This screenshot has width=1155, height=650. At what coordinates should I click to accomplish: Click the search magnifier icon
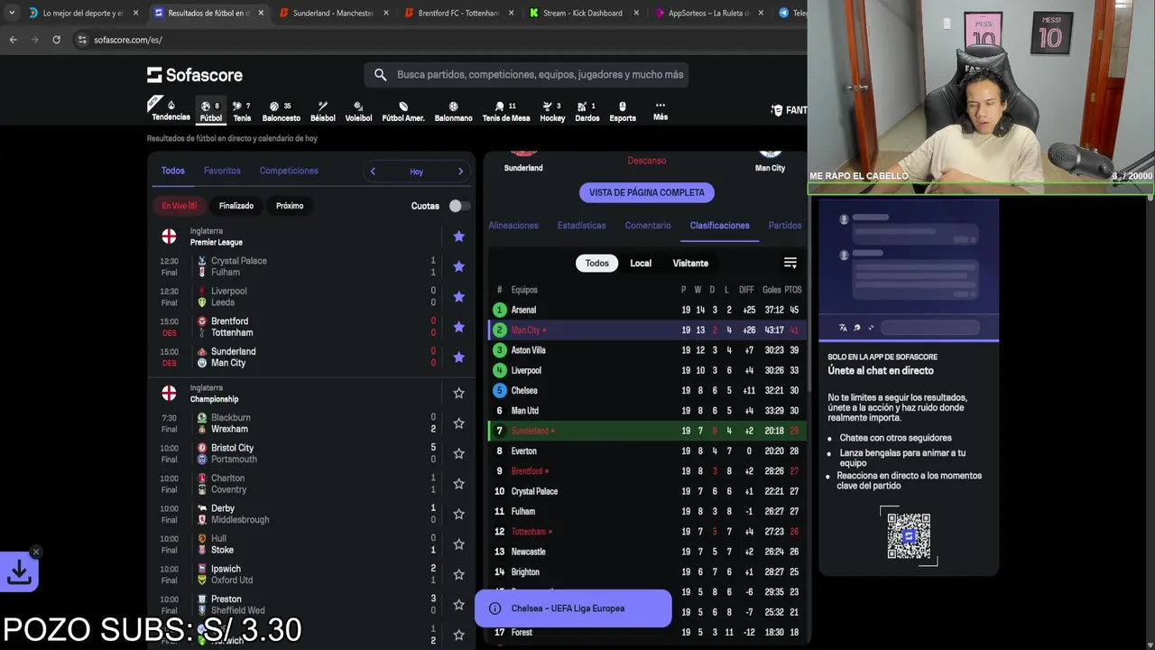click(380, 75)
